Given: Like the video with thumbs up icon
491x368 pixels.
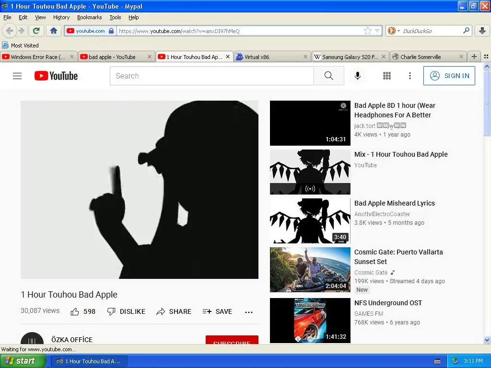Looking at the screenshot, I should pyautogui.click(x=75, y=311).
